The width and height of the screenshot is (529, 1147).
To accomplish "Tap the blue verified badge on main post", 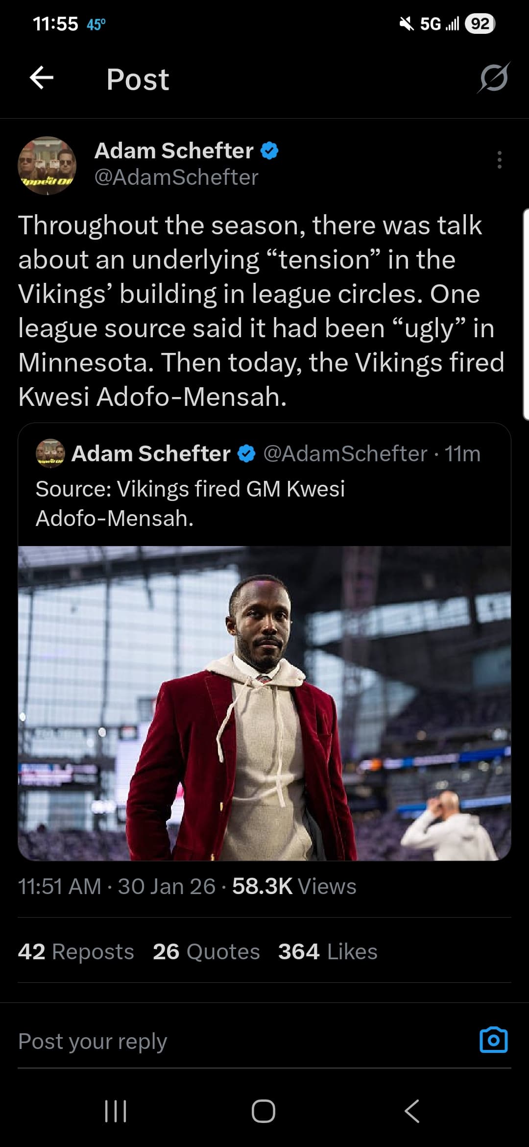I will (x=269, y=150).
